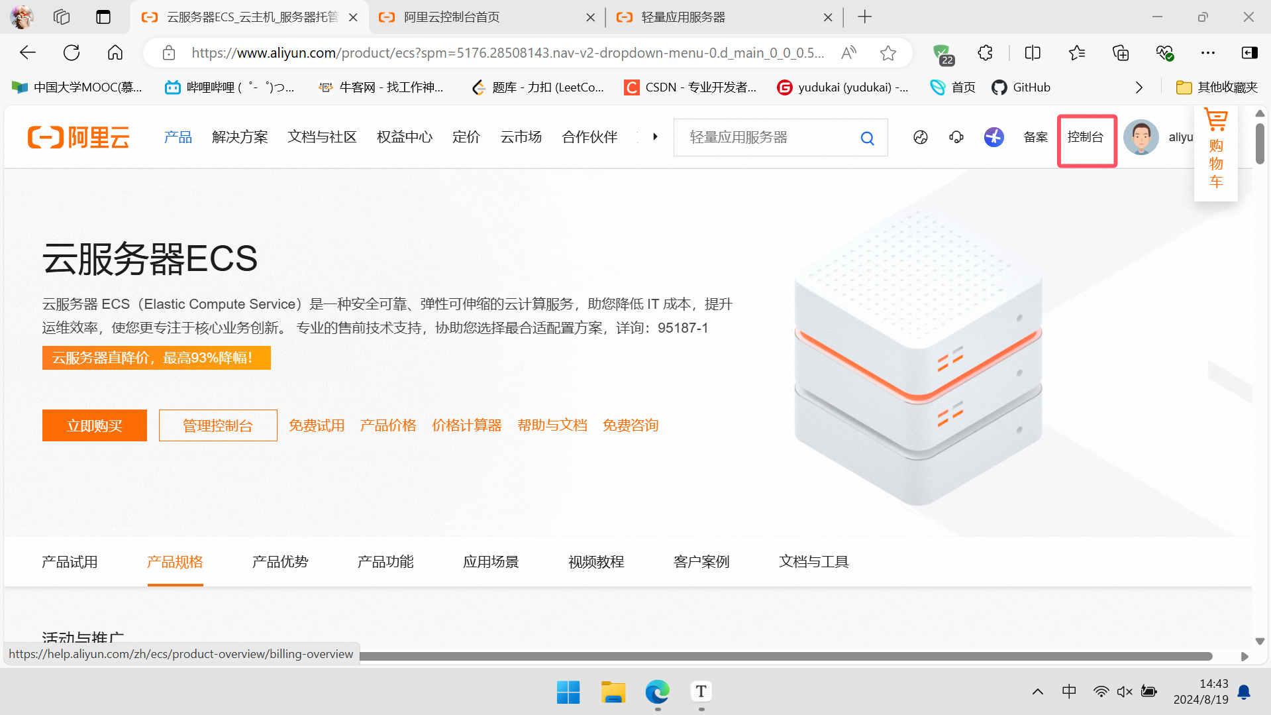Select the 产品功能 section tab

click(385, 562)
